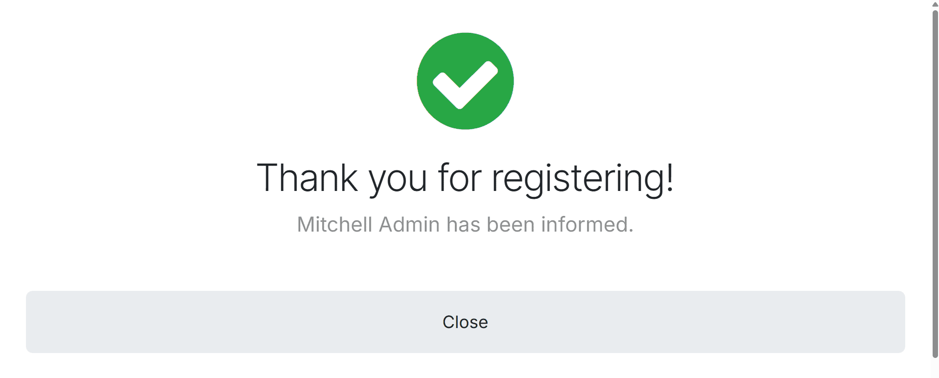Click the word 'Mitchell' in the subtitle
939x378 pixels.
pos(335,225)
